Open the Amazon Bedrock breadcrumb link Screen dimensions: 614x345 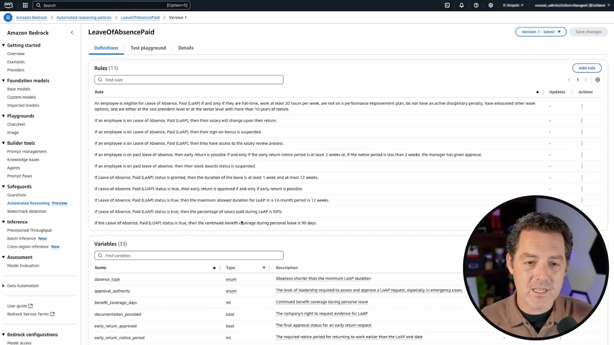coord(31,18)
